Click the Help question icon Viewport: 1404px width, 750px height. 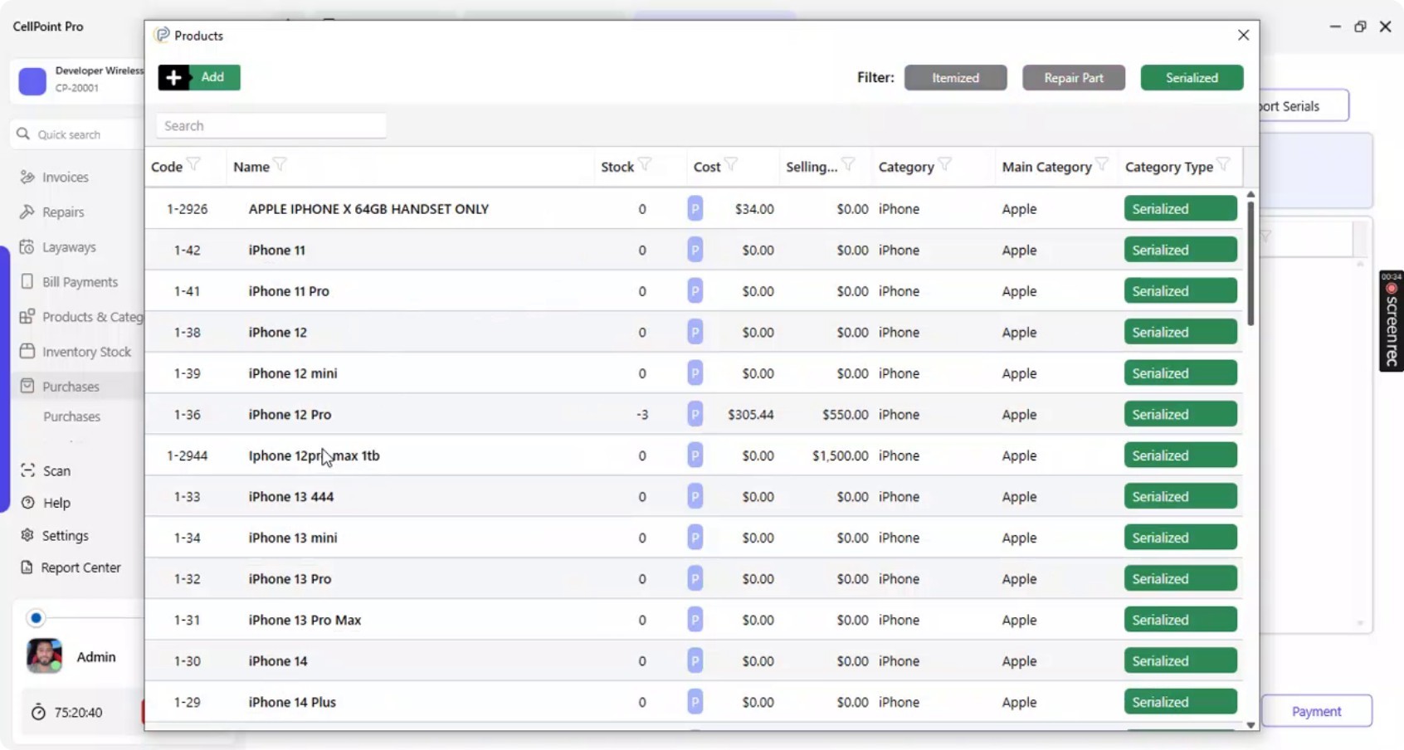point(27,503)
